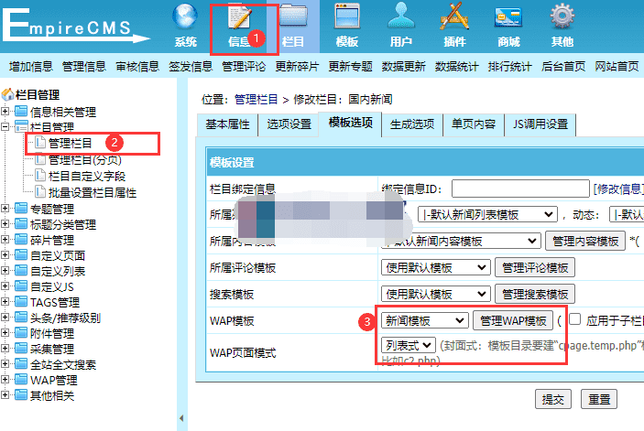Image resolution: width=644 pixels, height=431 pixels.
Task: Open the 网站首页 menu link
Action: pos(617,67)
